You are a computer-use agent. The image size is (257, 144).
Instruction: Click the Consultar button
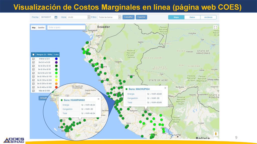[x=128, y=17]
